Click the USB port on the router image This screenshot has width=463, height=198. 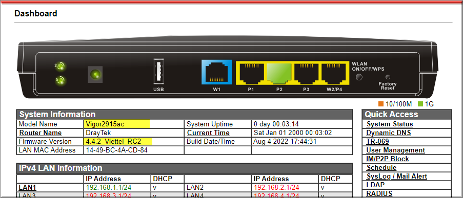pyautogui.click(x=158, y=72)
